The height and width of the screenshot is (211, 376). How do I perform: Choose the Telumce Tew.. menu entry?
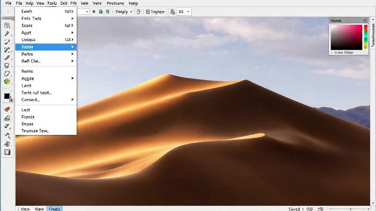tap(46, 131)
